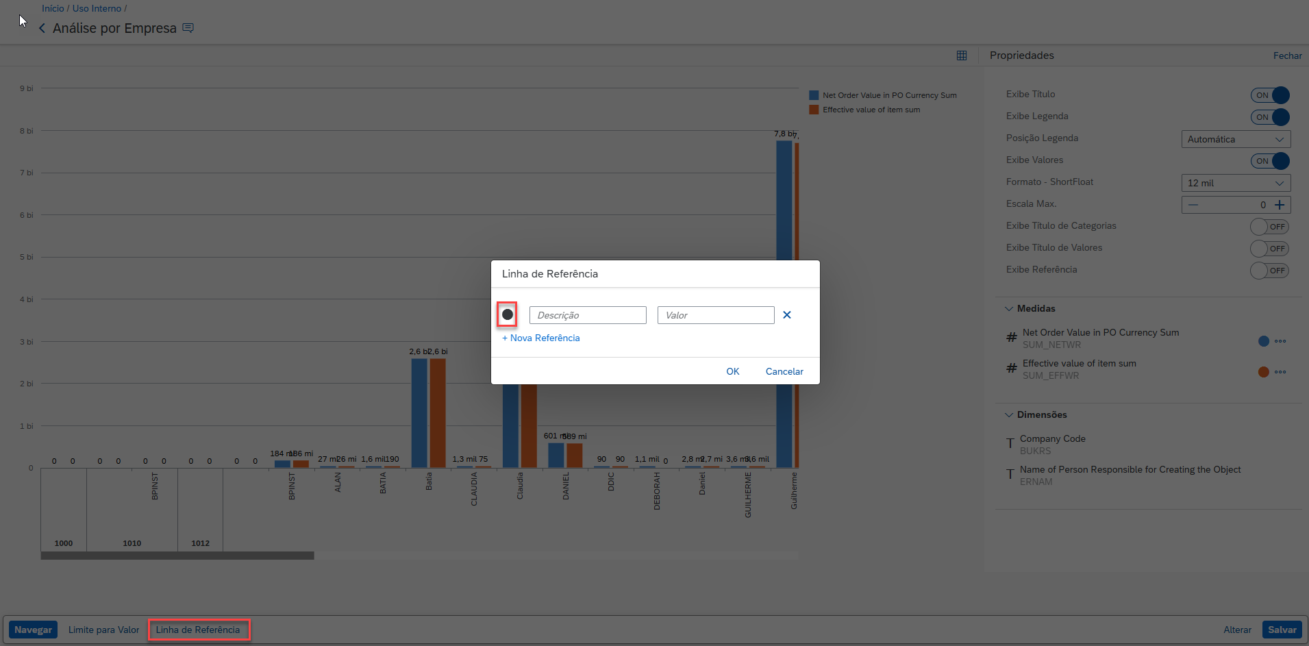Screen dimensions: 1309x646
Task: Focus the Descrição input field
Action: point(588,315)
